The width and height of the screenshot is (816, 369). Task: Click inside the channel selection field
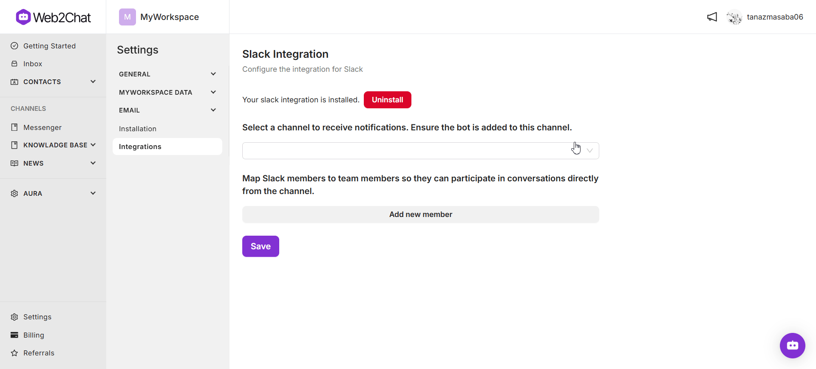421,151
